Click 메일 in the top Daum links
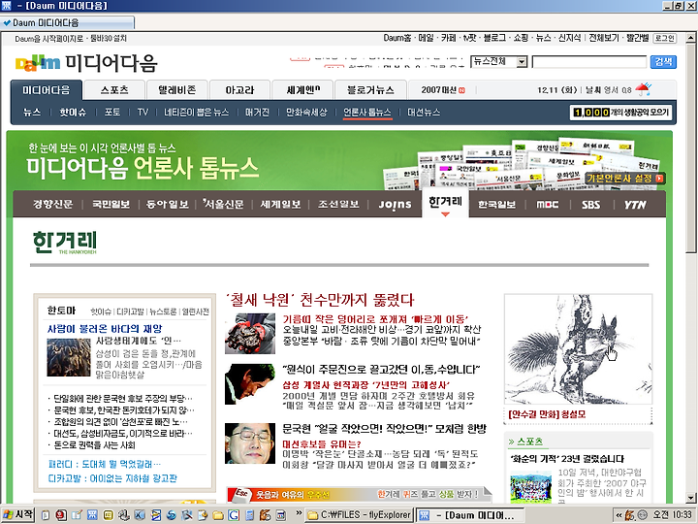 coord(426,38)
